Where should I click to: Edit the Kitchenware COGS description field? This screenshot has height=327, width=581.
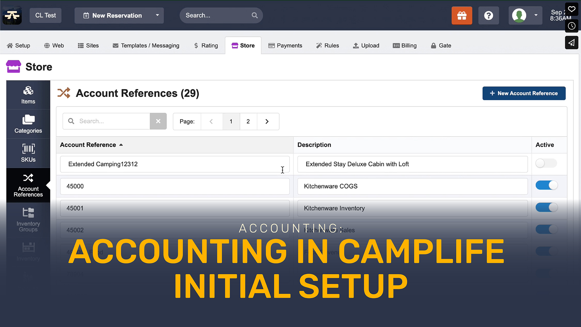(412, 186)
